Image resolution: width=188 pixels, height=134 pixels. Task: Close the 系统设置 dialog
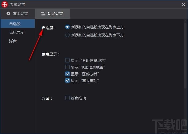(183, 5)
